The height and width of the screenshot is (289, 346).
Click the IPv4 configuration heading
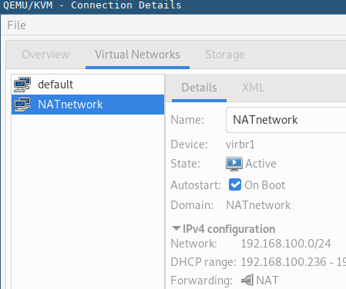[x=229, y=229]
